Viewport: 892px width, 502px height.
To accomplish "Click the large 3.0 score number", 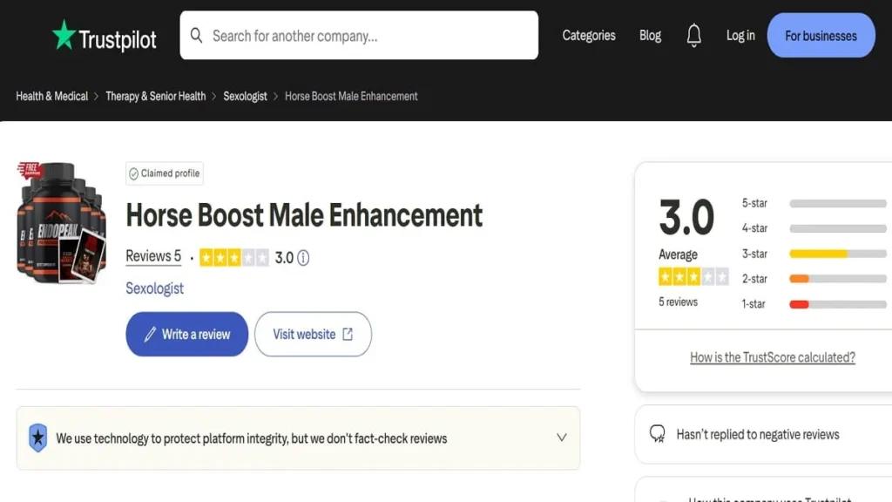I will (x=686, y=217).
